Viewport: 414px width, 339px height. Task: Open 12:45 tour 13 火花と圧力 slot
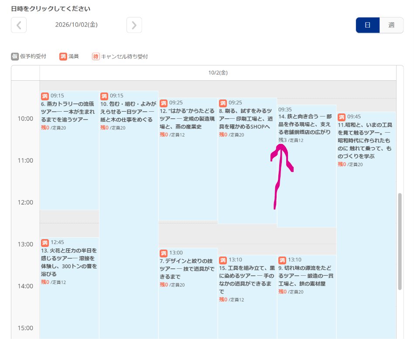pos(69,288)
